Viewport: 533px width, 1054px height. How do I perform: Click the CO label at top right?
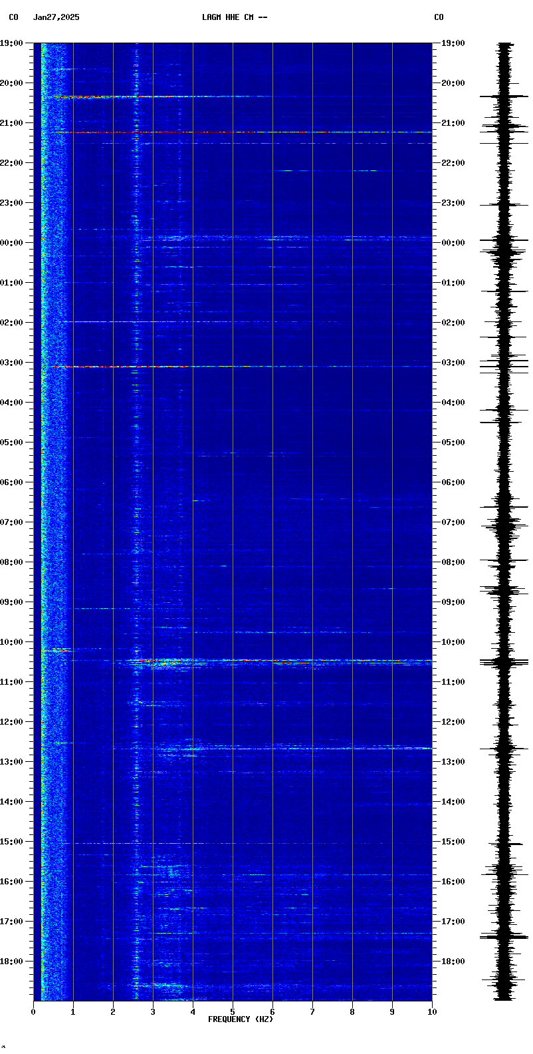[x=439, y=17]
